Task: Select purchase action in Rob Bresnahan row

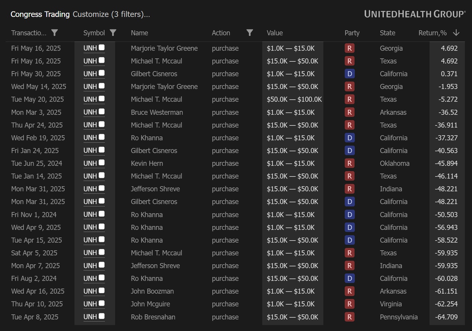Action: pos(225,317)
